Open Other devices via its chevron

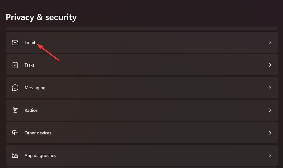[270, 133]
